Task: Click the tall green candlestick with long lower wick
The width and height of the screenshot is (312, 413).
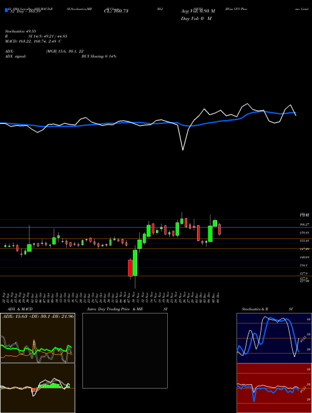Action: 135,263
